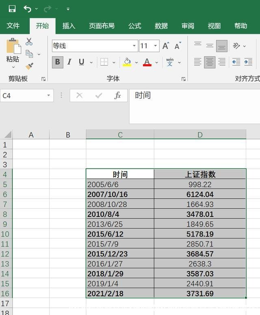Click Increase Indent icon
260x315 pixels.
248,62
